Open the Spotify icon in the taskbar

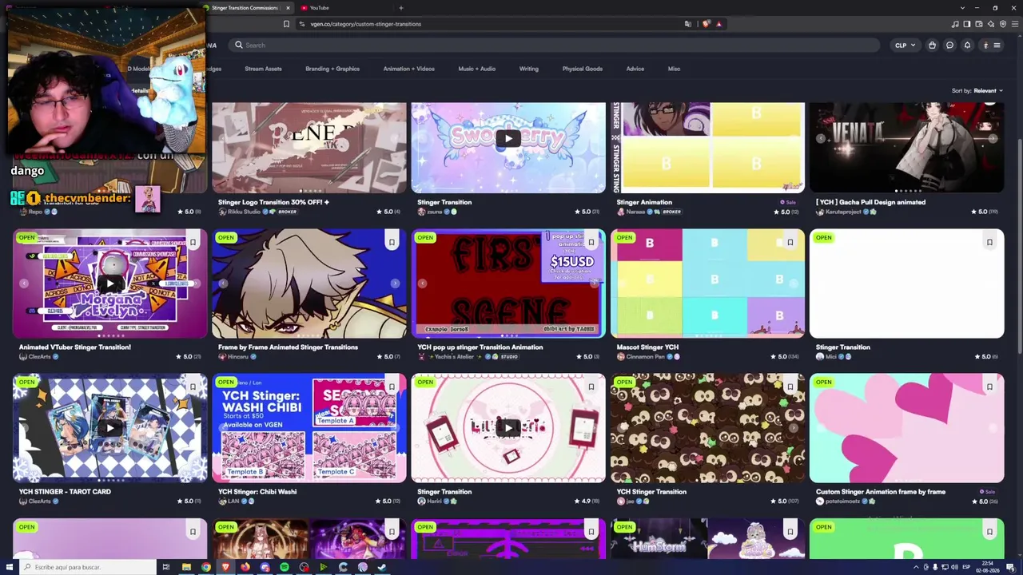[285, 567]
